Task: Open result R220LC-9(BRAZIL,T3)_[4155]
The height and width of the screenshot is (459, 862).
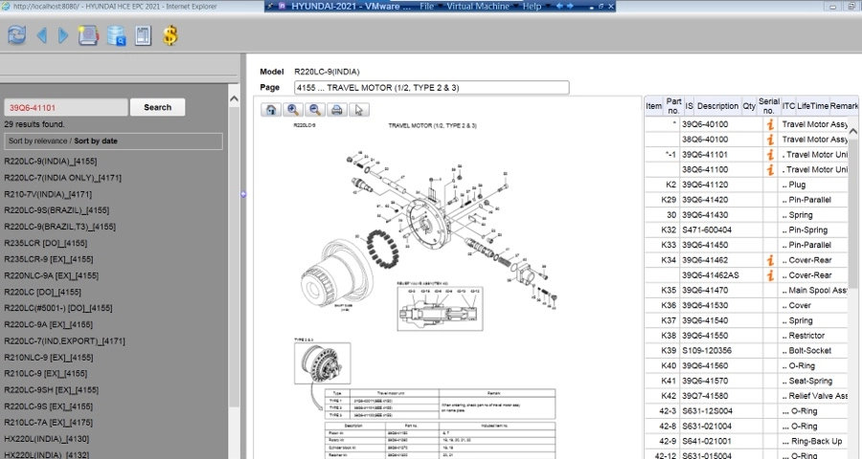Action: (60, 227)
